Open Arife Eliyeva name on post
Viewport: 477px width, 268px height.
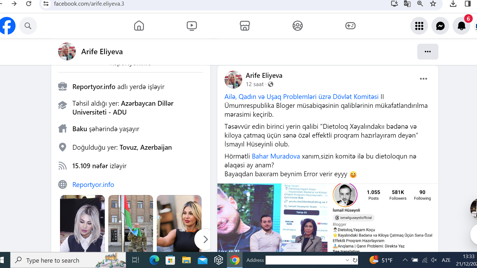(264, 75)
